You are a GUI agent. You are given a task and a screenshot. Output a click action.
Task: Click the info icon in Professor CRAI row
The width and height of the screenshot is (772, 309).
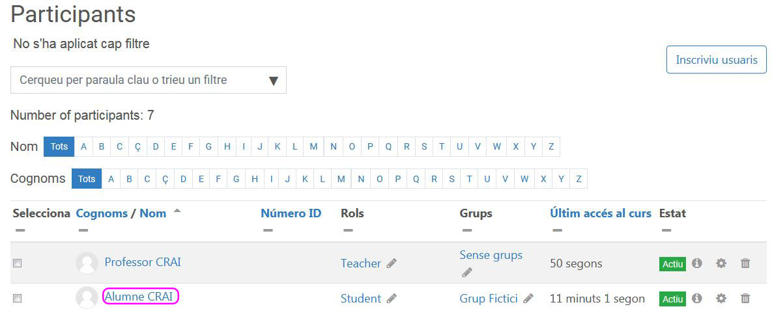point(697,263)
